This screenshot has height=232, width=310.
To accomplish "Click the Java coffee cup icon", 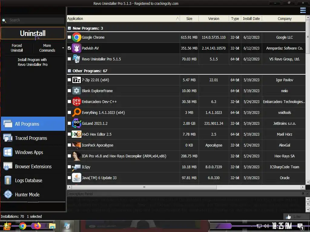I will 77,178.
